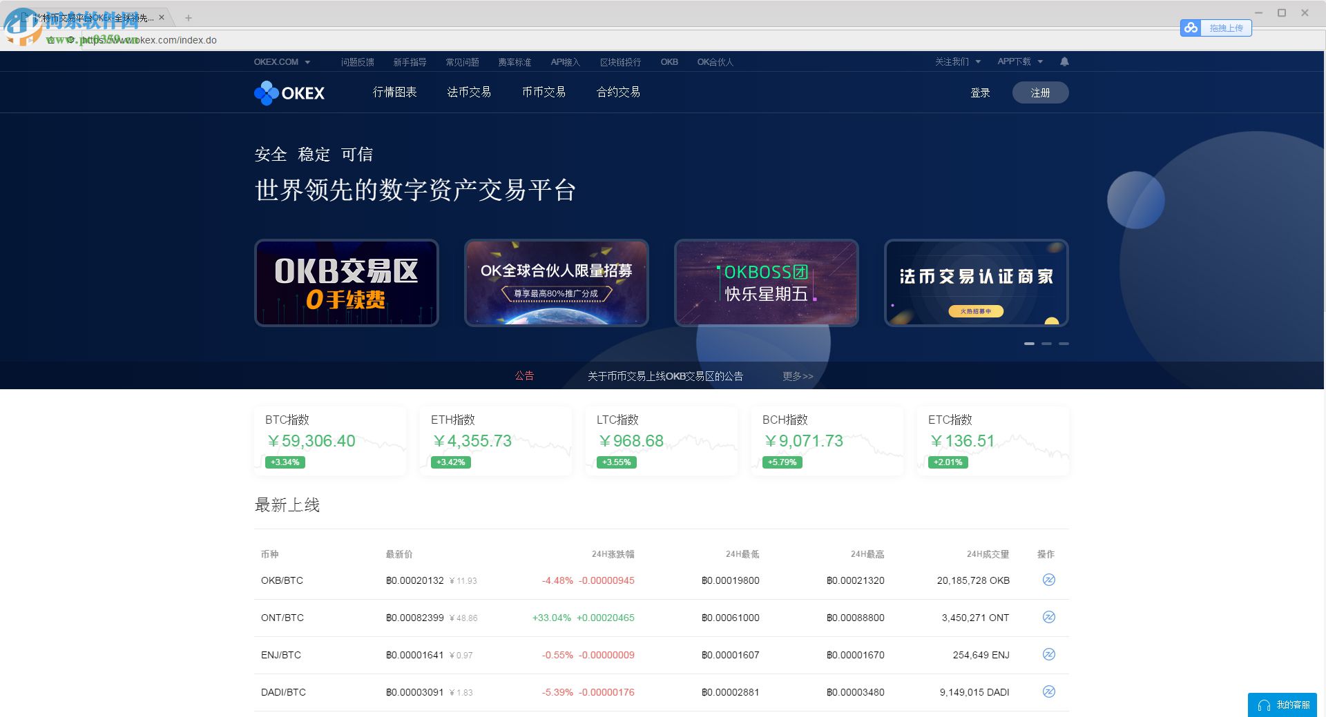Open a new browser tab

(189, 18)
